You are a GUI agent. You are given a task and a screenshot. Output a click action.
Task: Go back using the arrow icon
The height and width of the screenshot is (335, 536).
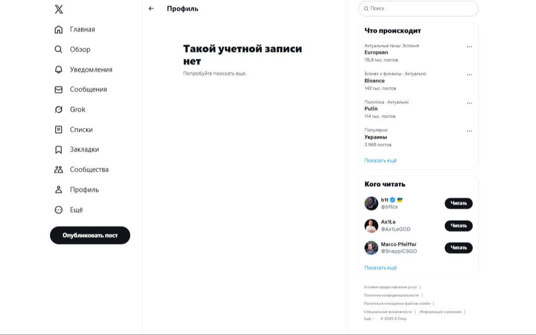tap(151, 9)
